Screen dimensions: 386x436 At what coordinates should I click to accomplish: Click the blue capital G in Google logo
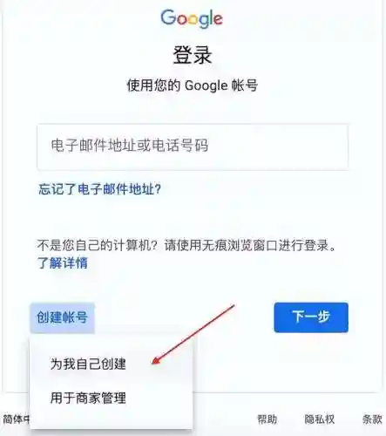point(168,17)
